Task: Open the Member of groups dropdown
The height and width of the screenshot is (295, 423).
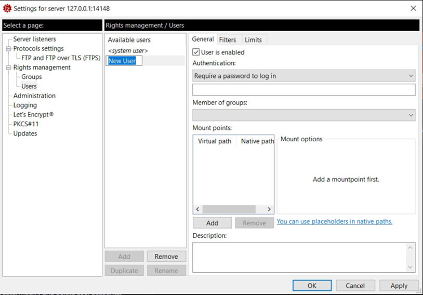Action: (x=303, y=115)
